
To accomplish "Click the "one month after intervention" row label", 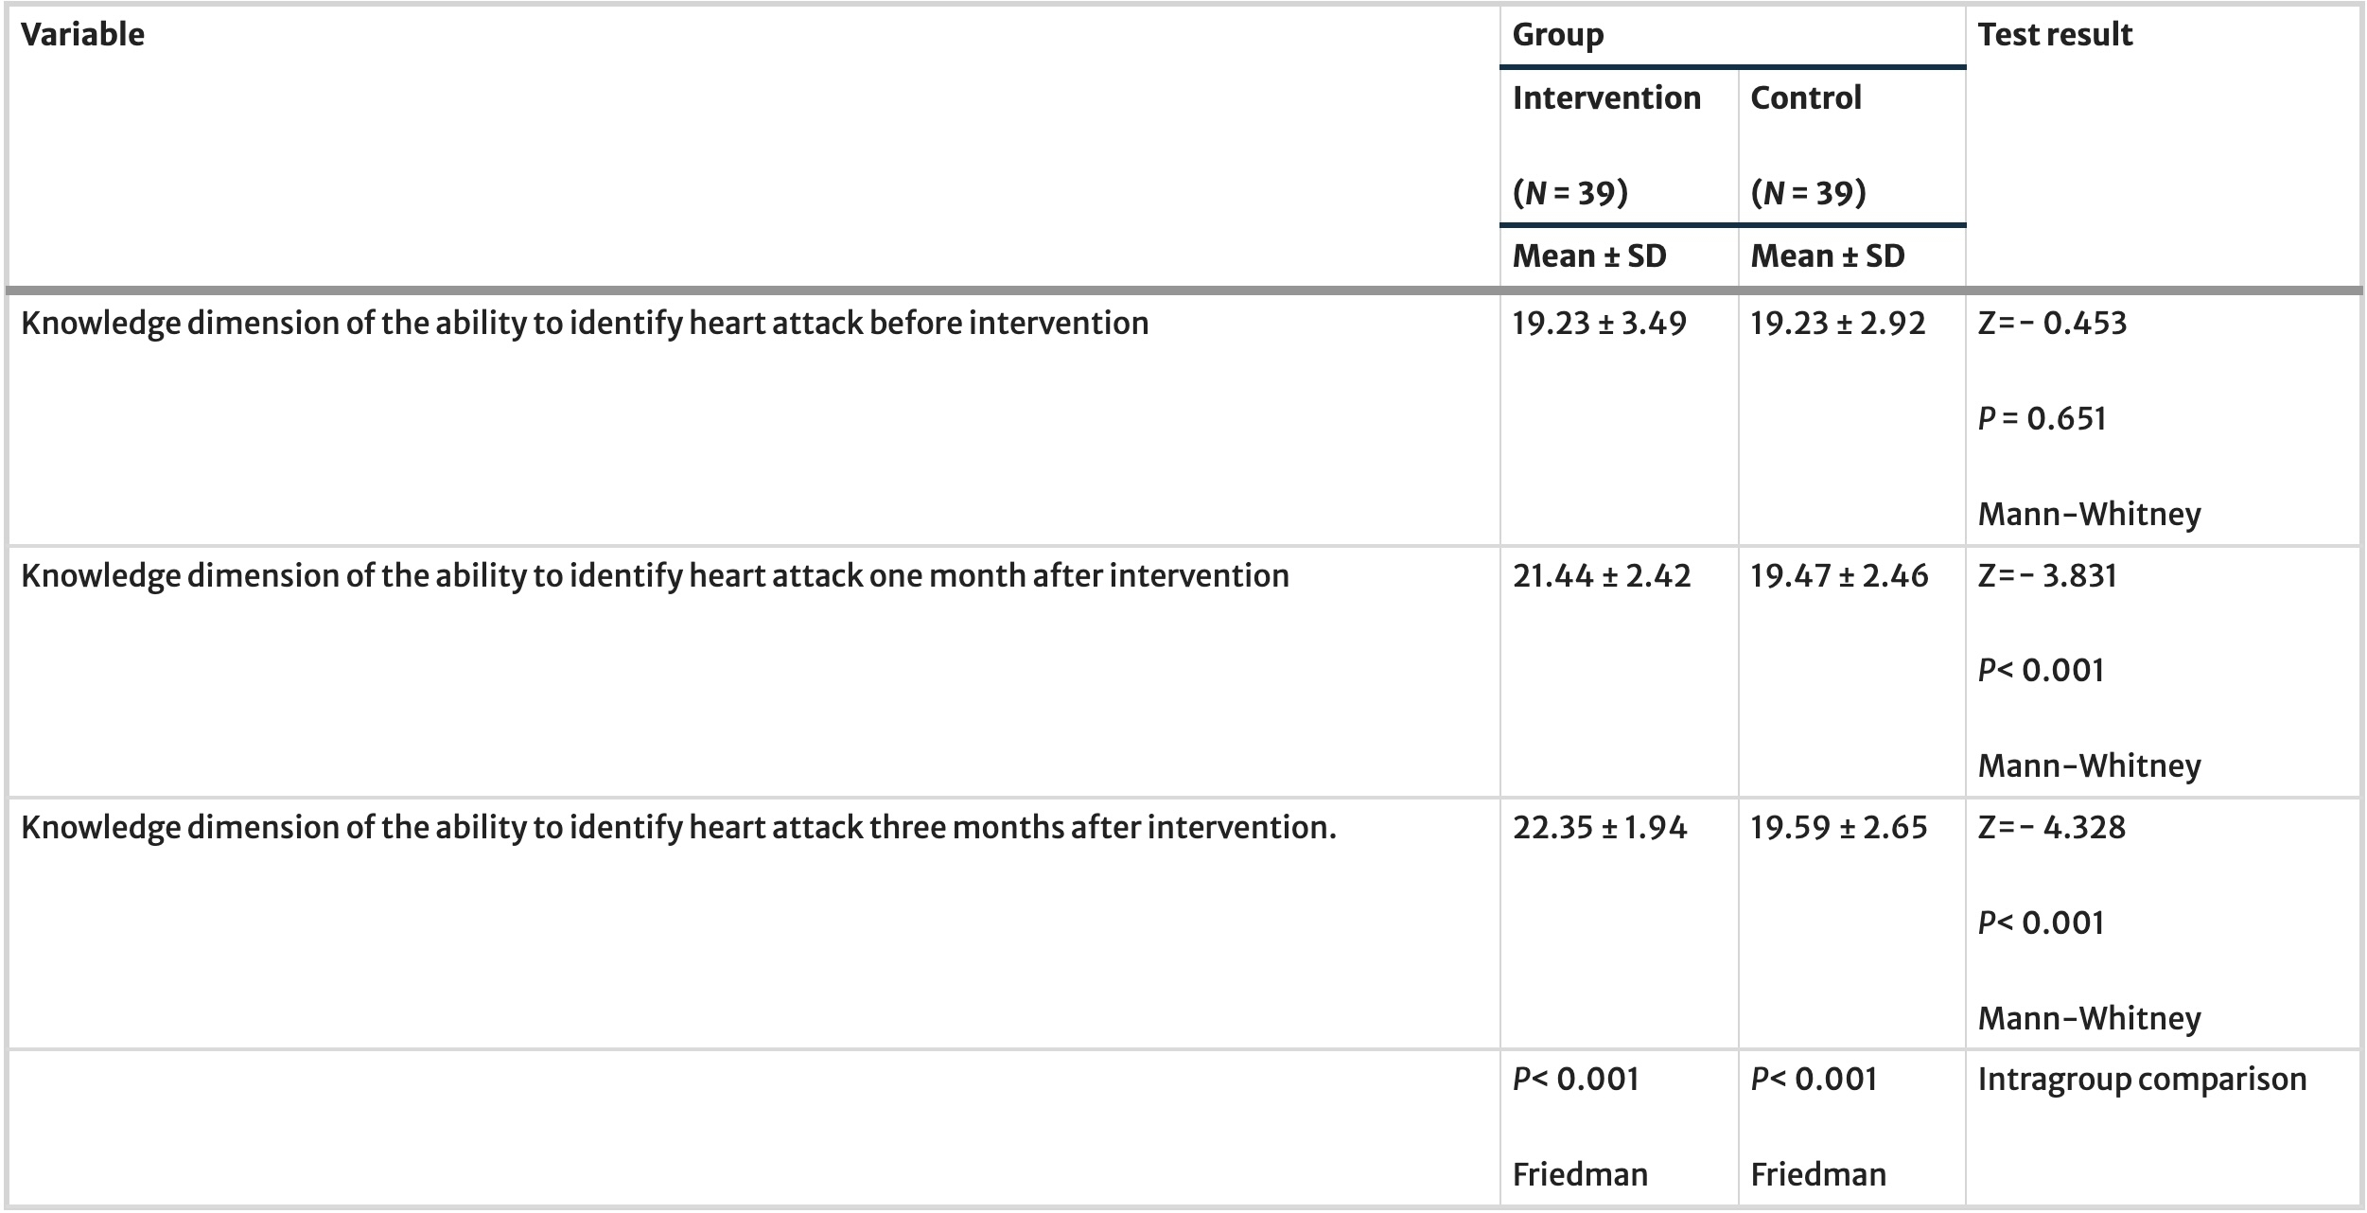I will [654, 576].
